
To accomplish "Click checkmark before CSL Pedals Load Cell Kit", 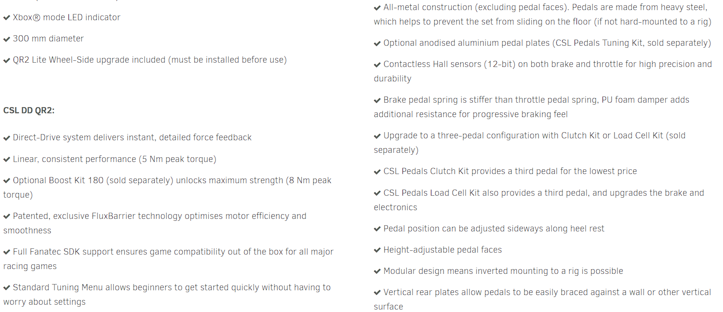I will (377, 193).
